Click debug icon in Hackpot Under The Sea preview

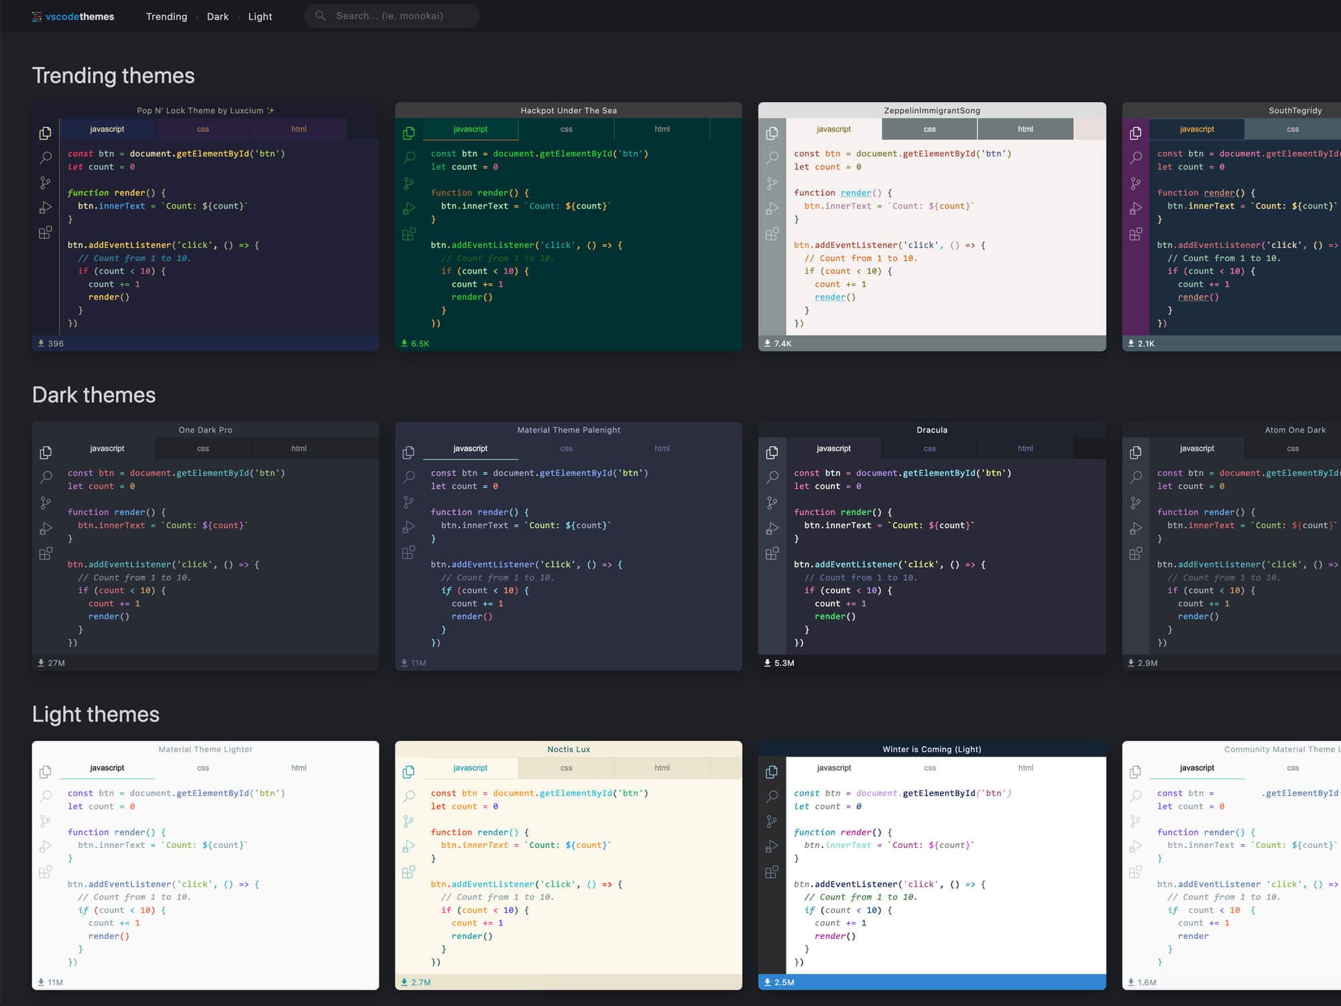pyautogui.click(x=408, y=209)
